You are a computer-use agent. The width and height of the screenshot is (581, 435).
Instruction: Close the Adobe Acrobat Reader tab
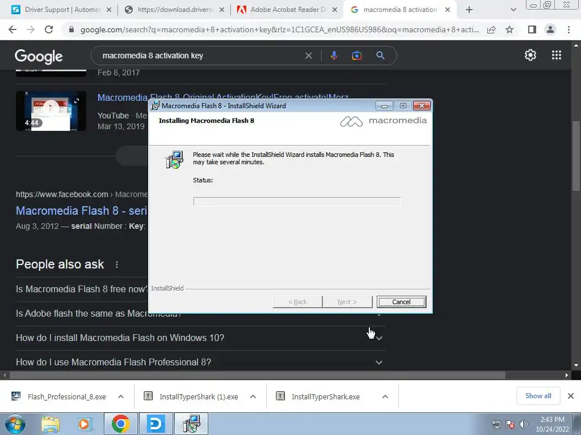(x=335, y=10)
